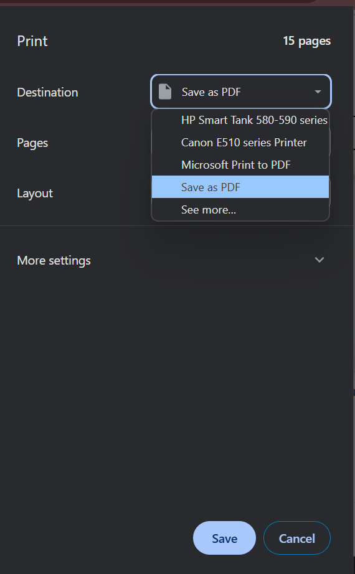Click the More settings label text
This screenshot has height=574, width=355.
point(54,261)
